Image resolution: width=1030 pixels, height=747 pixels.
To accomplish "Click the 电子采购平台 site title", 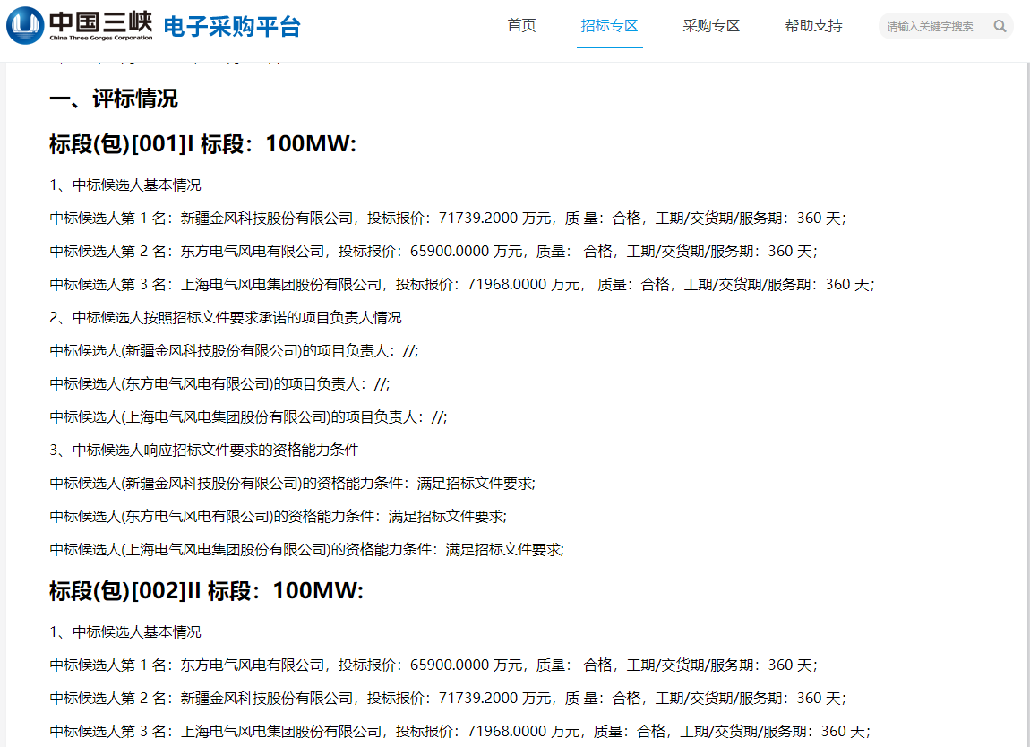I will click(232, 27).
